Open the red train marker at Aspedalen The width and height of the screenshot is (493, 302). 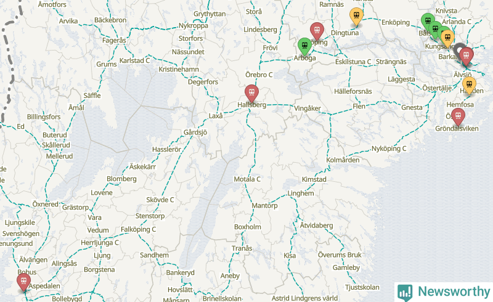pyautogui.click(x=23, y=282)
